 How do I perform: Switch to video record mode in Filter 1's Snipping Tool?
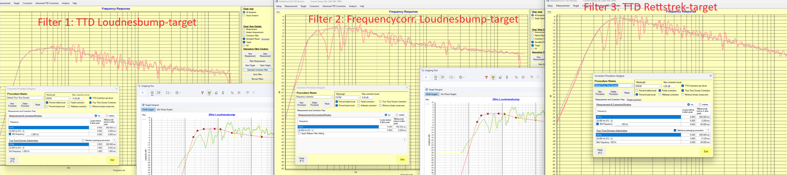click(x=159, y=93)
